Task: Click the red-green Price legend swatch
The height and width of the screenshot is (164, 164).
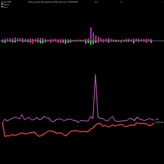Action: (x=2, y=7)
